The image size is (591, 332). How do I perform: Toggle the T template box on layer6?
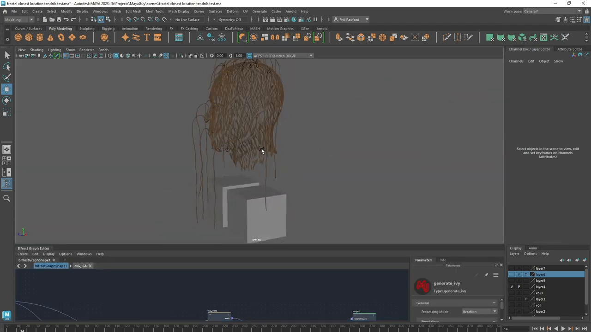tap(526, 274)
